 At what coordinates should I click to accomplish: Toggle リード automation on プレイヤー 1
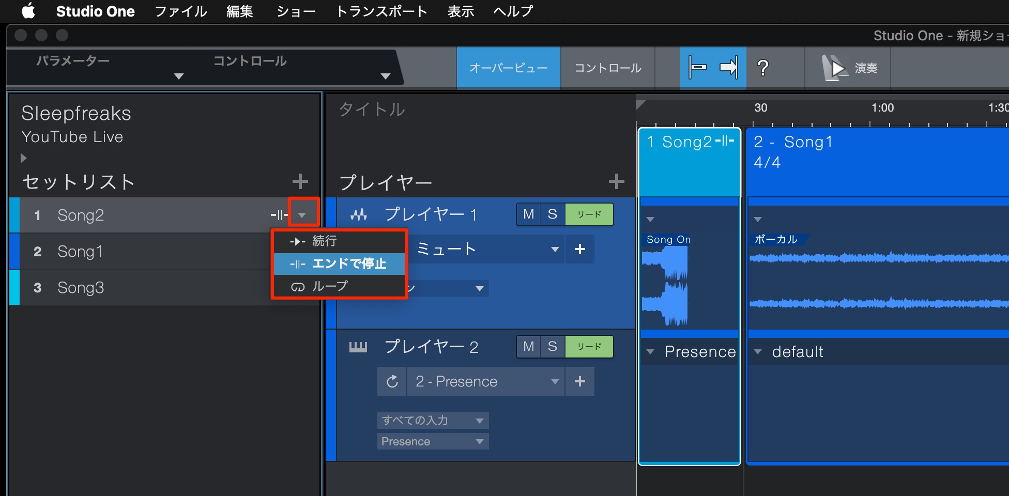tap(589, 214)
